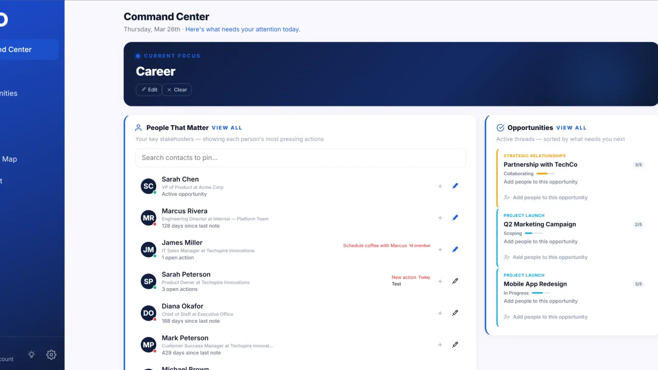Click 'Active opportunity' under Sarah Chen
The image size is (658, 370).
tap(184, 194)
